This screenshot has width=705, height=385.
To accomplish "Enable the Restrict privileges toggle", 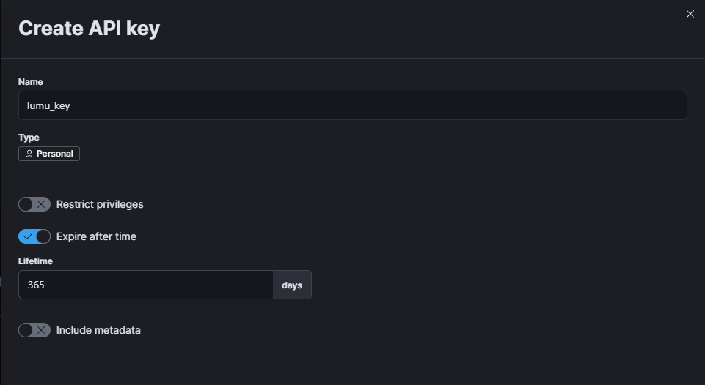I will click(34, 204).
